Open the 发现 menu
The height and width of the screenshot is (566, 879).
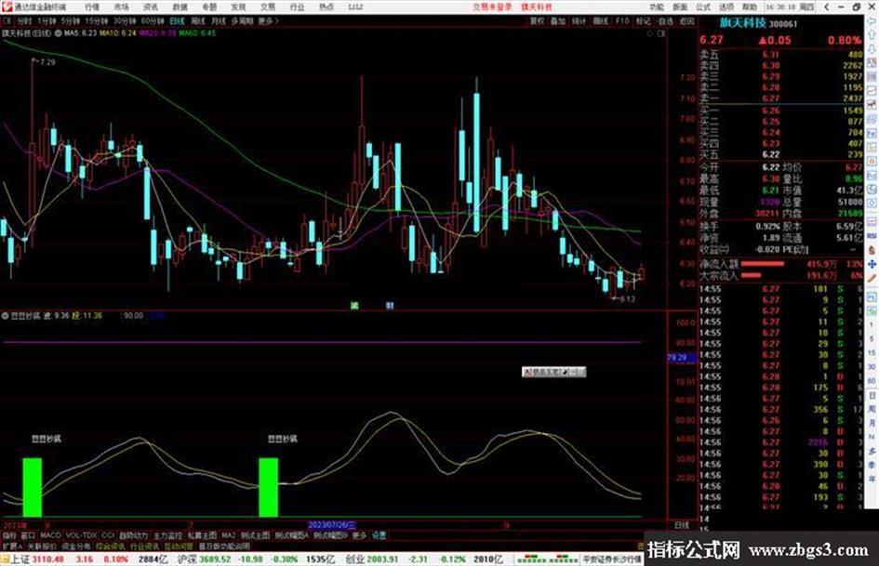(238, 7)
